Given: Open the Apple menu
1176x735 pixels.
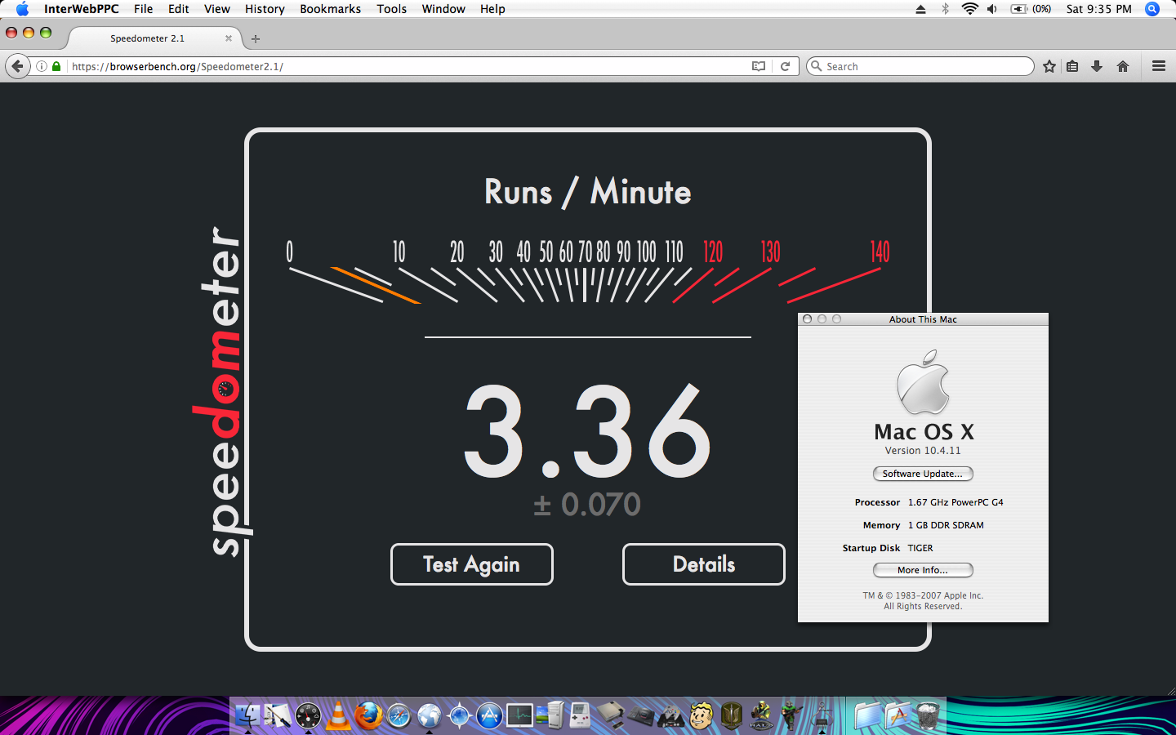Looking at the screenshot, I should tap(22, 9).
